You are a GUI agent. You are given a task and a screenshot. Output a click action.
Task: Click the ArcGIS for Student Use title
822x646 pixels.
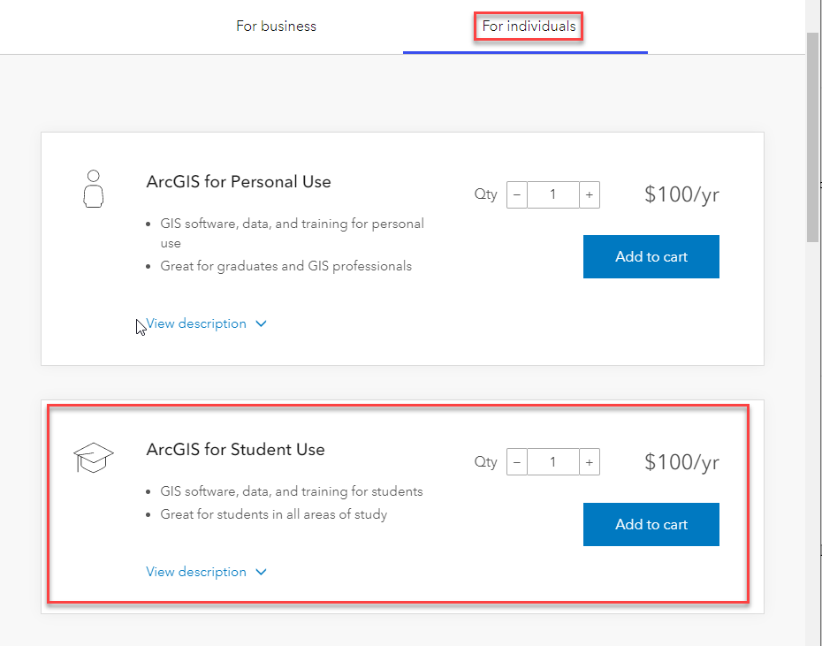235,449
